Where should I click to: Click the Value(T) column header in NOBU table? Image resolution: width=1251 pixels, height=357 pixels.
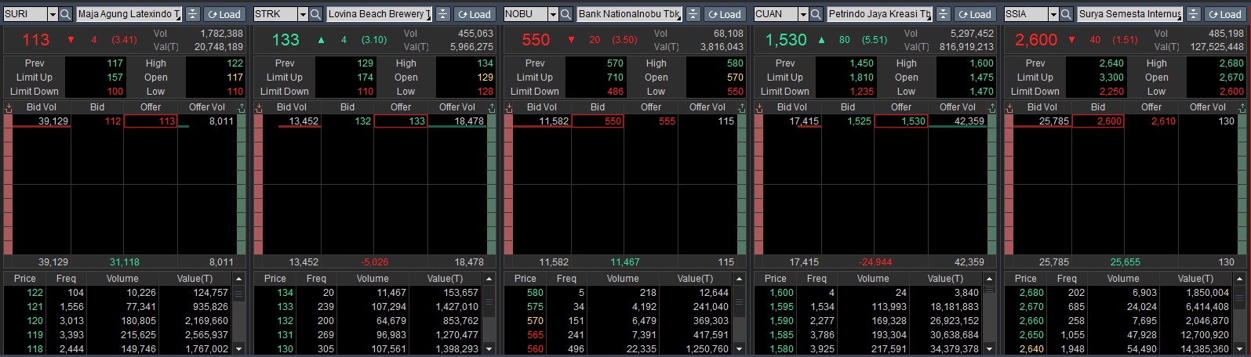click(x=695, y=279)
